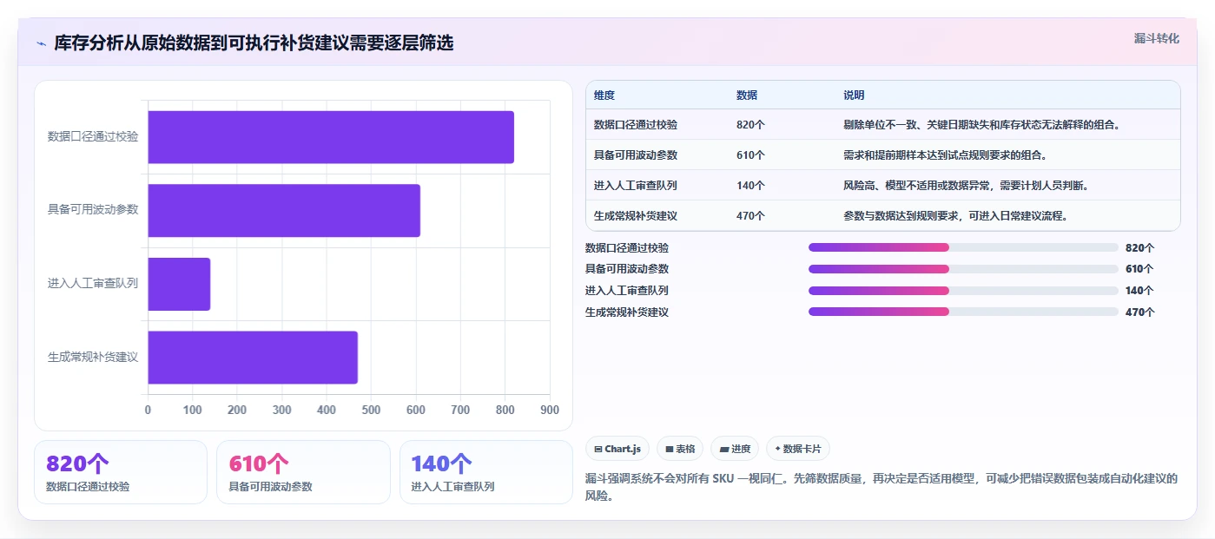Click the lightning icon before the title
1215x539 pixels.
tap(41, 43)
